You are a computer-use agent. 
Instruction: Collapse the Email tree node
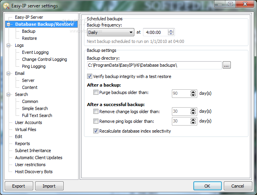pos(8,73)
